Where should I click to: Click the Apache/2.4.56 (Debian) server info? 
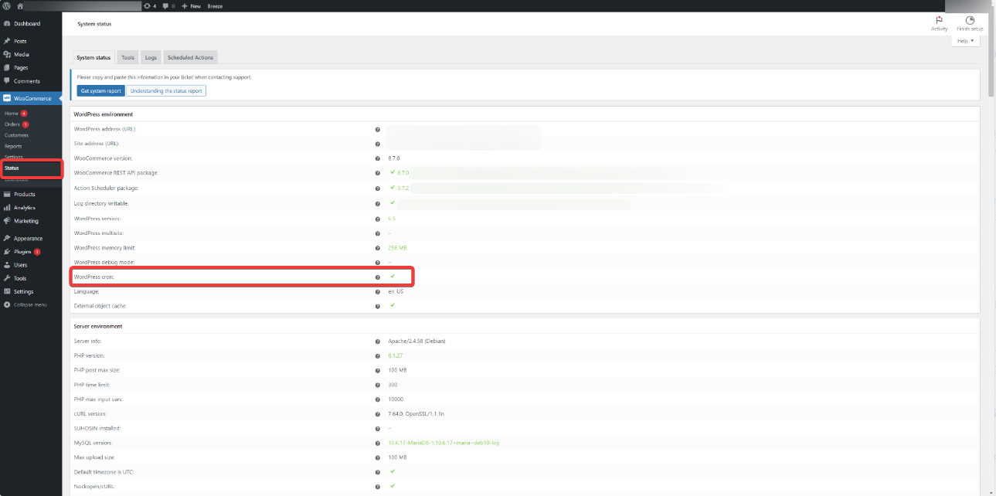point(416,341)
